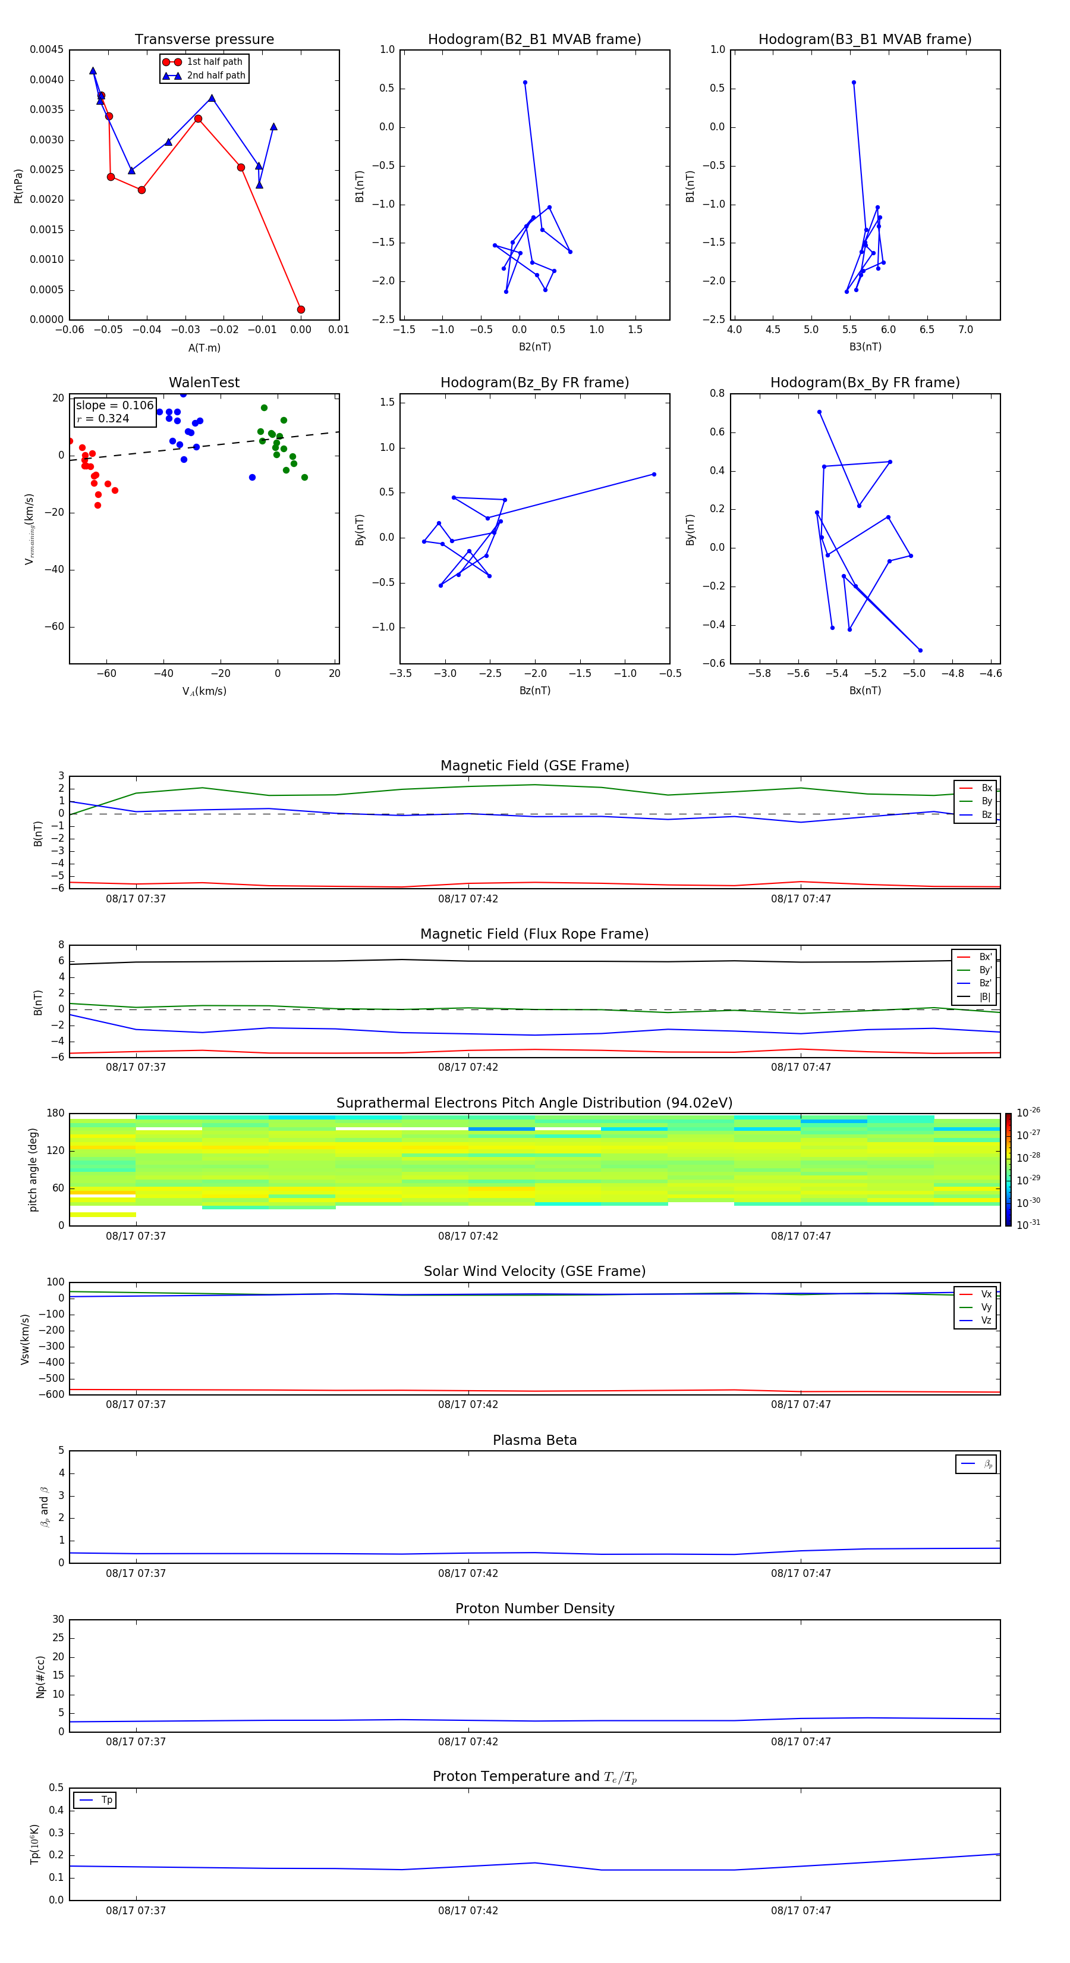Click the "Solar Wind Velocity (GSE Frame)" title
This screenshot has width=1070, height=1963.
[534, 1272]
